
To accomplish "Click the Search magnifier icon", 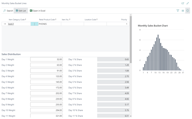I will (x=4, y=11).
